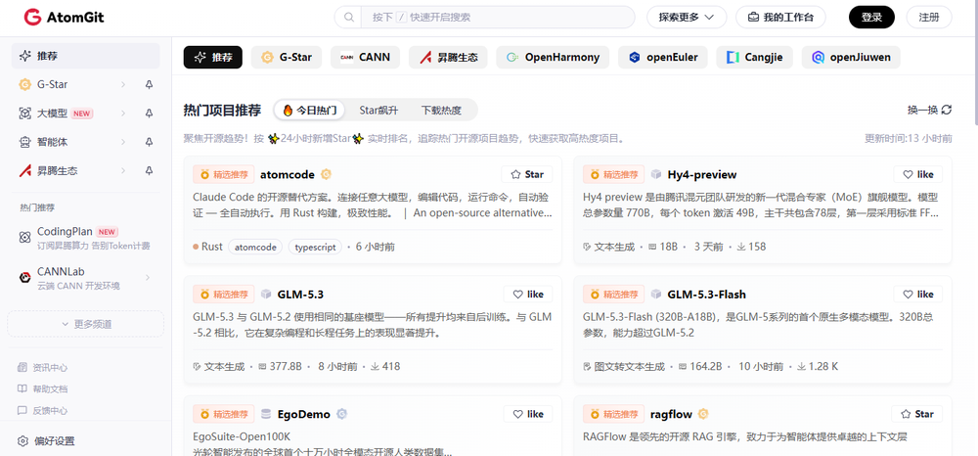The height and width of the screenshot is (456, 978).
Task: Open 大模型 in the sidebar
Action: pos(53,113)
